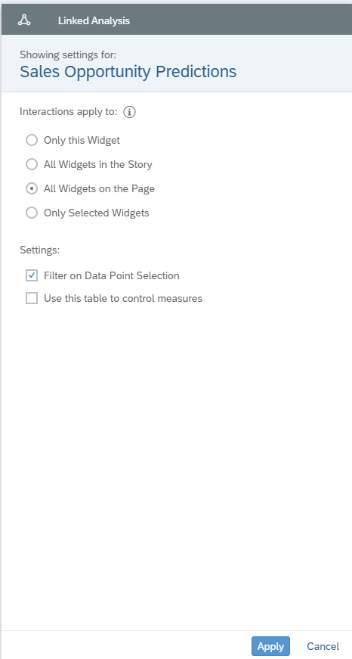Click the Linked Analysis network icon
352x659 pixels.
pos(24,20)
